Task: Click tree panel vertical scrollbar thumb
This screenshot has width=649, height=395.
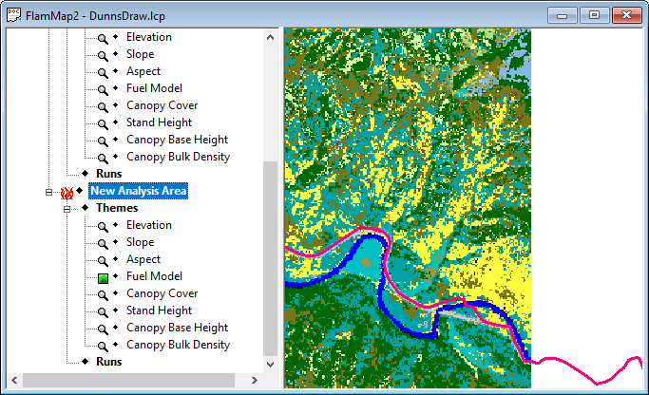Action: pos(270,258)
